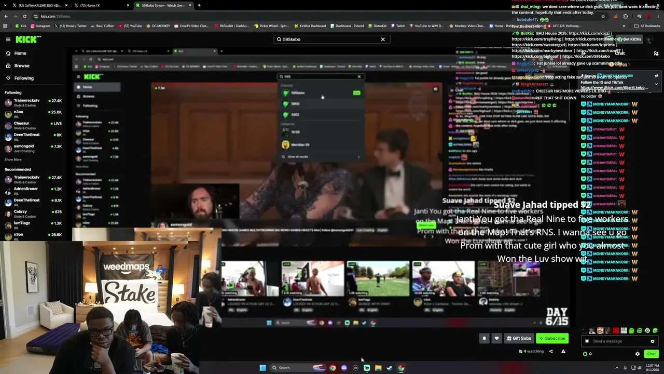Share the stream using the share icon
Image resolution: width=664 pixels, height=374 pixels.
pos(551,352)
